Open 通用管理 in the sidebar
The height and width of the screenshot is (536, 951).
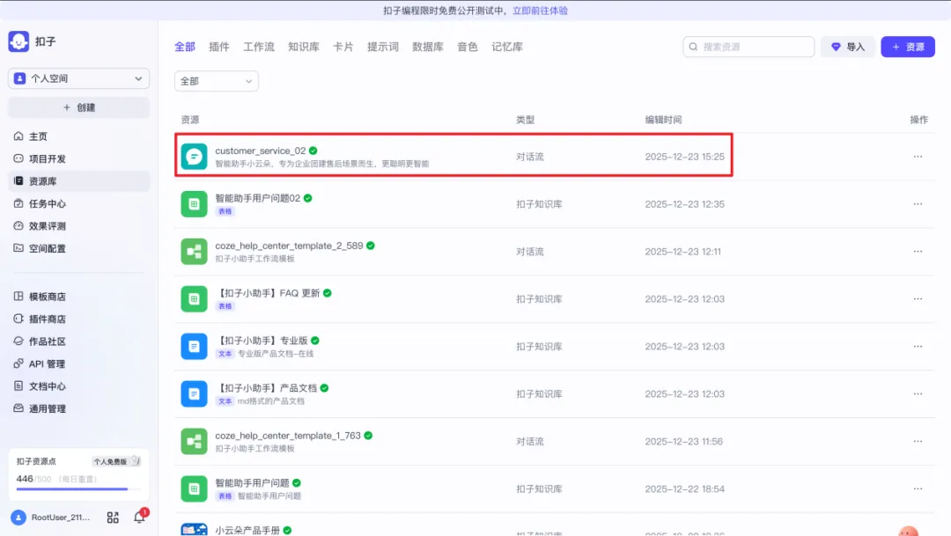pos(79,408)
